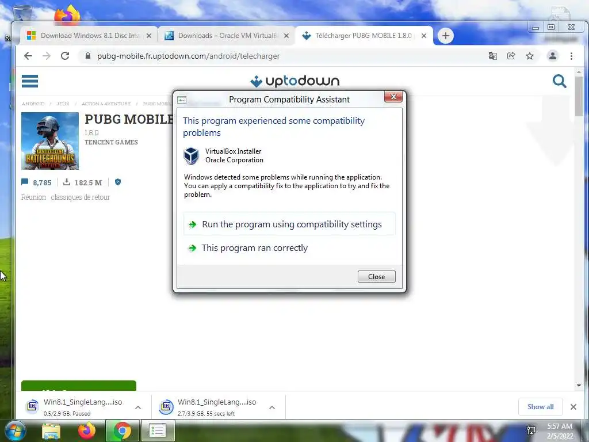
Task: Open Uptodown hamburger menu
Action: coord(30,81)
